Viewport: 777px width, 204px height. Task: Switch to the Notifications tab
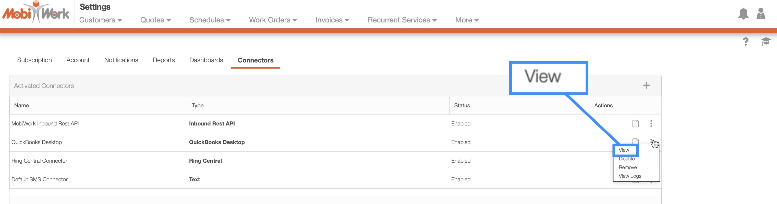[x=121, y=60]
